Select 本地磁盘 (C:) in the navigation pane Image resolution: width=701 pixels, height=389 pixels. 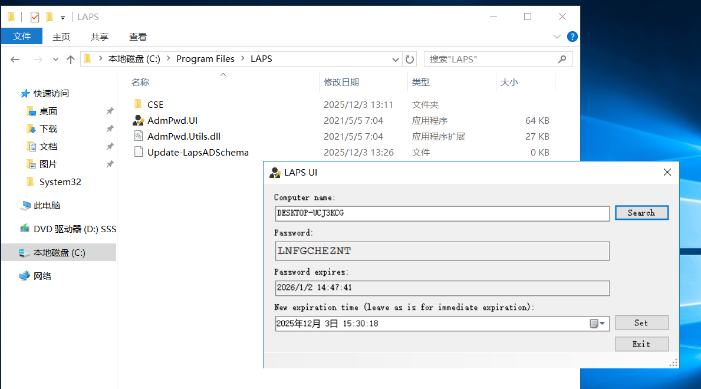point(59,253)
